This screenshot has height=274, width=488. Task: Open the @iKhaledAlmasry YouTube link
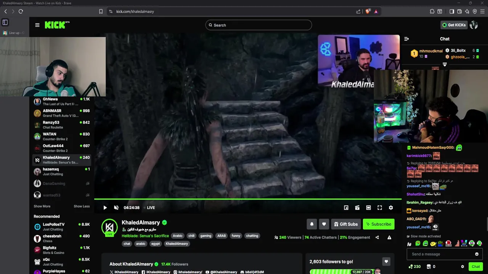221,272
